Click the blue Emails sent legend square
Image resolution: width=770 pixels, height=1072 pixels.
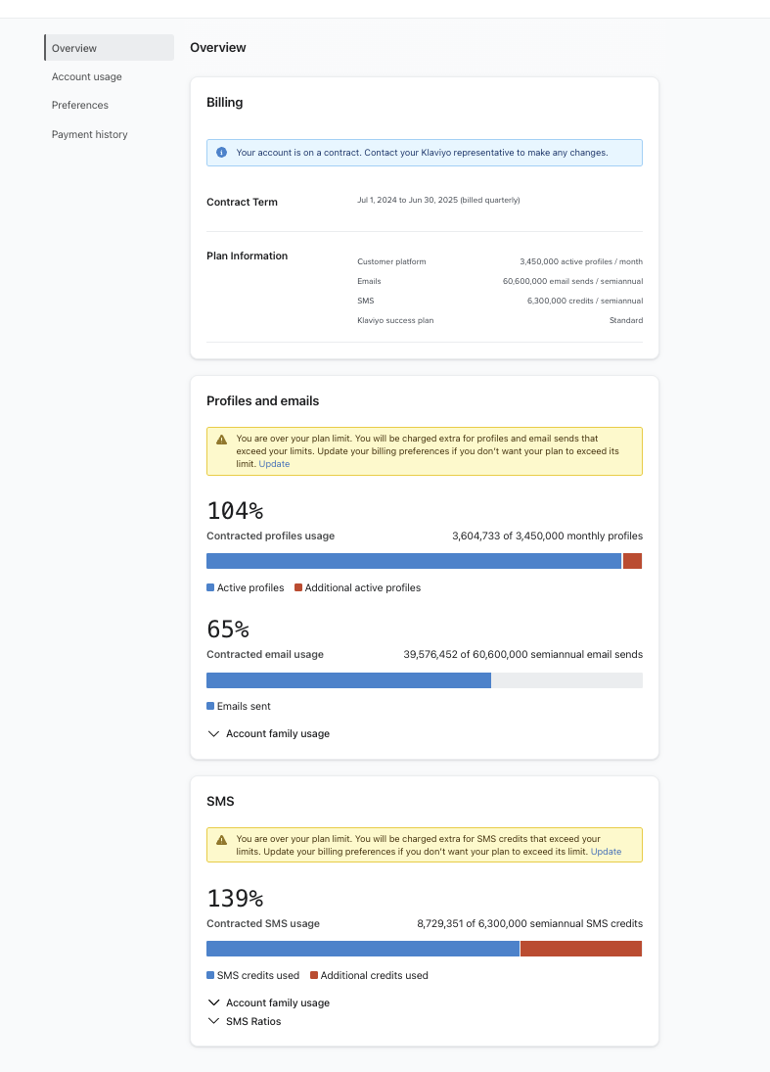[210, 706]
